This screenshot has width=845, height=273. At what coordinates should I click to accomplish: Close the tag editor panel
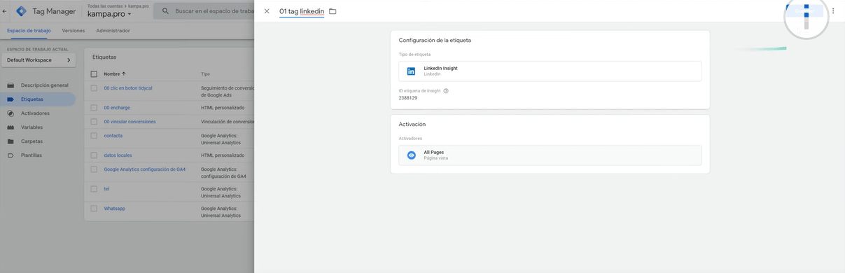[267, 11]
